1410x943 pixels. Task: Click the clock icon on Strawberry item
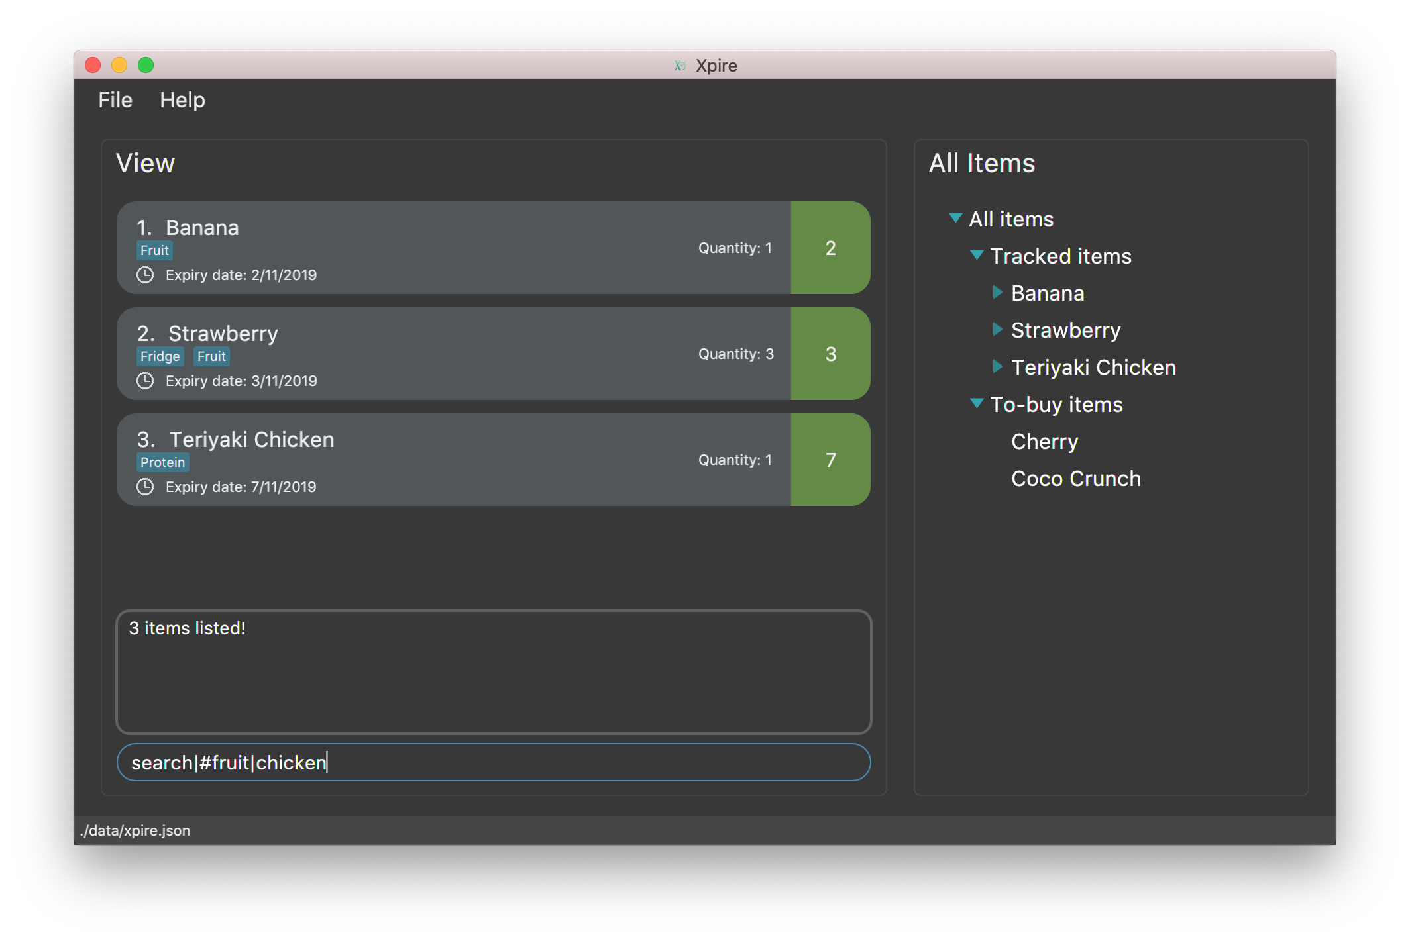145,381
